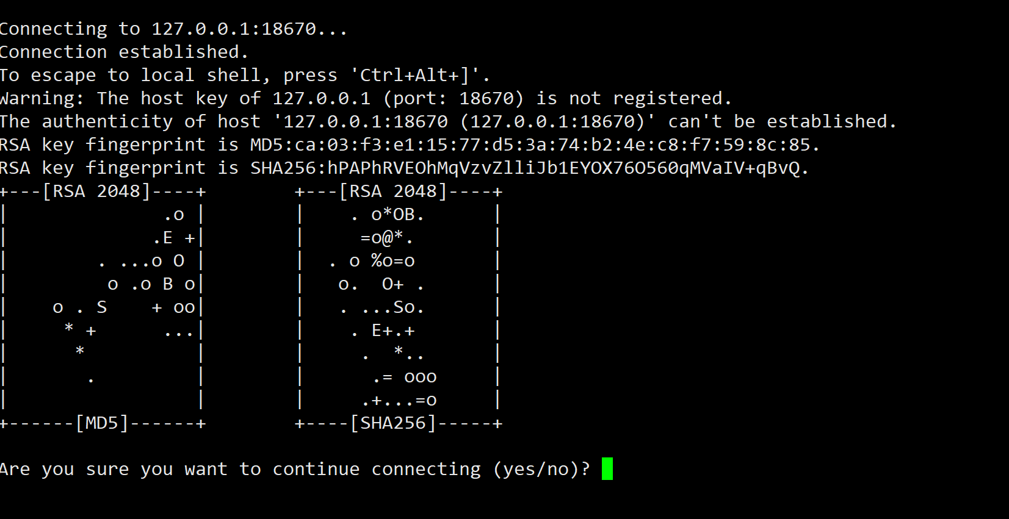Click the ".E +" row in MD5 randomart

(174, 238)
